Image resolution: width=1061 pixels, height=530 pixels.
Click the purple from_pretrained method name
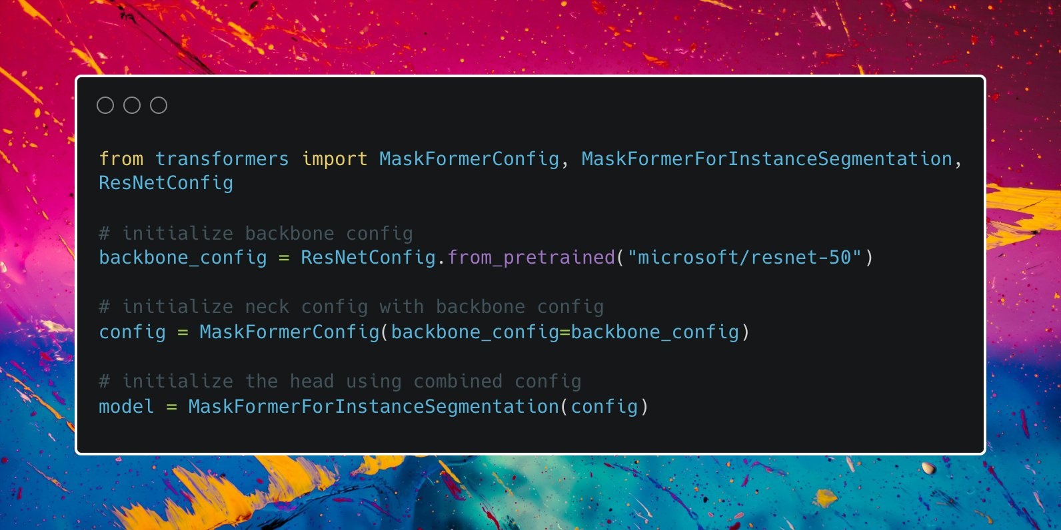(x=530, y=258)
